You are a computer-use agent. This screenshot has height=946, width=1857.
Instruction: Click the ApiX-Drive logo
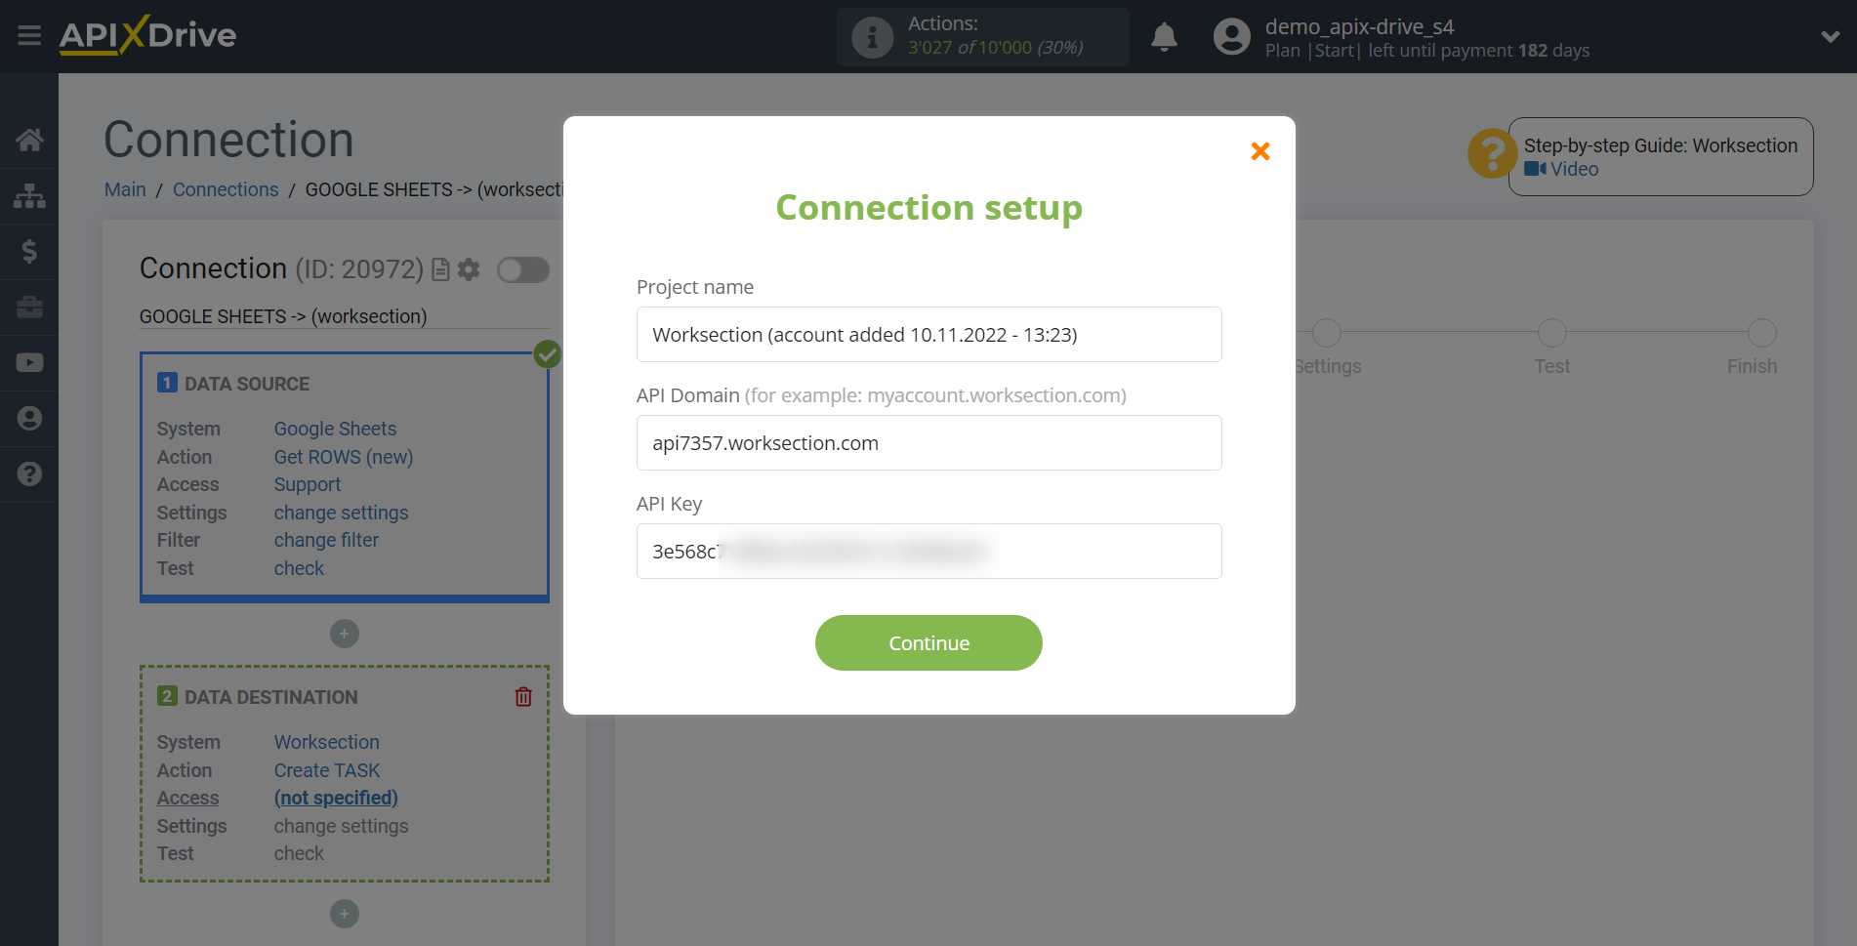click(x=147, y=35)
